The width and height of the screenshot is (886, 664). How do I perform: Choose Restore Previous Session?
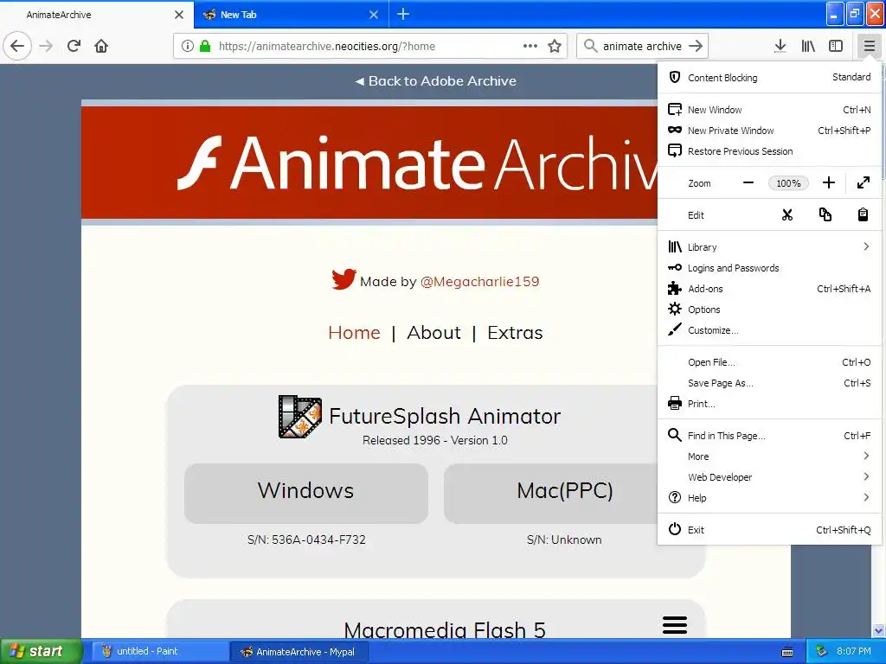coord(769,151)
